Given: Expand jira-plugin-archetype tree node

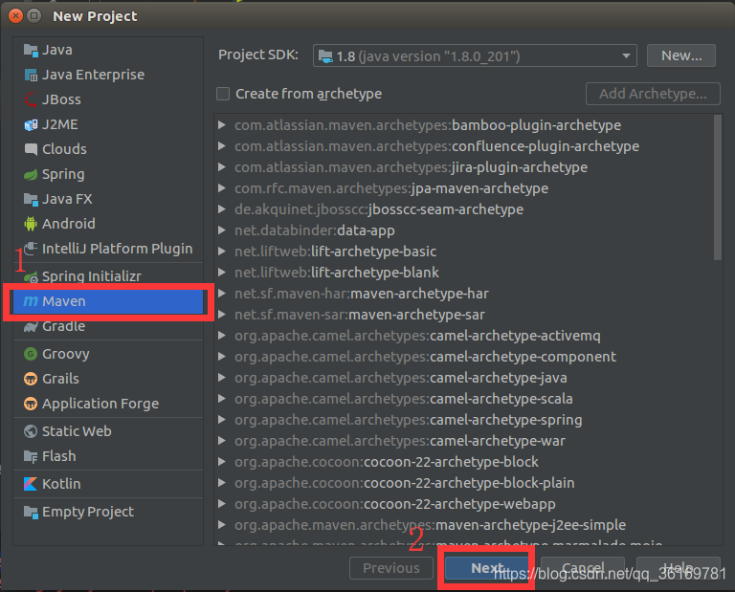Looking at the screenshot, I should coord(222,167).
